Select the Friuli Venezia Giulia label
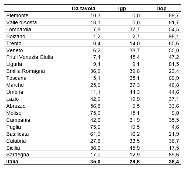Image resolution: width=185 pixels, height=170 pixels. tap(30, 57)
